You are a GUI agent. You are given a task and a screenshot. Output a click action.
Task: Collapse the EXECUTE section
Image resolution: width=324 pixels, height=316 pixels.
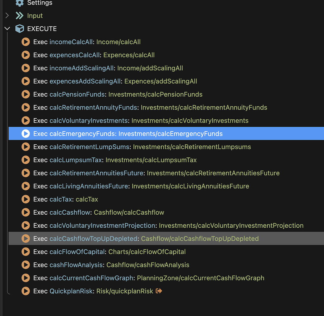tap(7, 28)
